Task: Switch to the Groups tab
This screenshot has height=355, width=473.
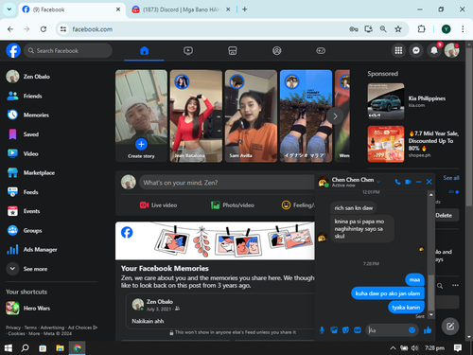Action: pyautogui.click(x=277, y=50)
